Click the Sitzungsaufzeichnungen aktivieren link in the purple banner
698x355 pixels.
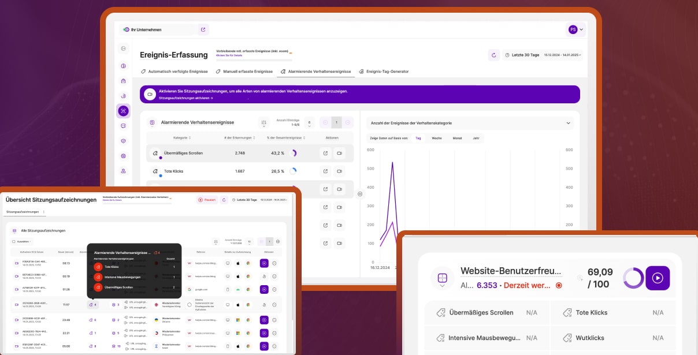tap(185, 98)
